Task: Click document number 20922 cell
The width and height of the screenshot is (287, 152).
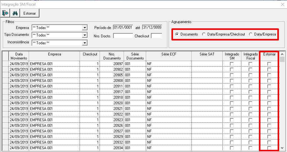Action: (112, 114)
